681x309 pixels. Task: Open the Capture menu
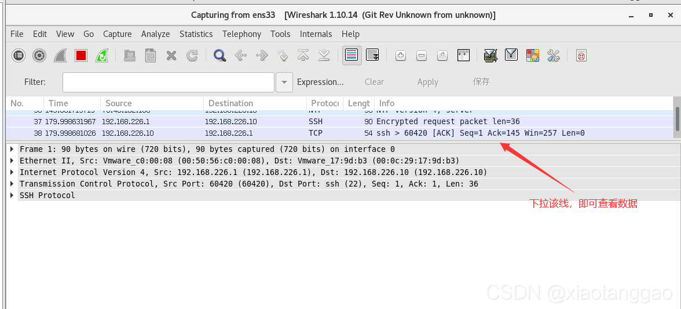coord(117,34)
